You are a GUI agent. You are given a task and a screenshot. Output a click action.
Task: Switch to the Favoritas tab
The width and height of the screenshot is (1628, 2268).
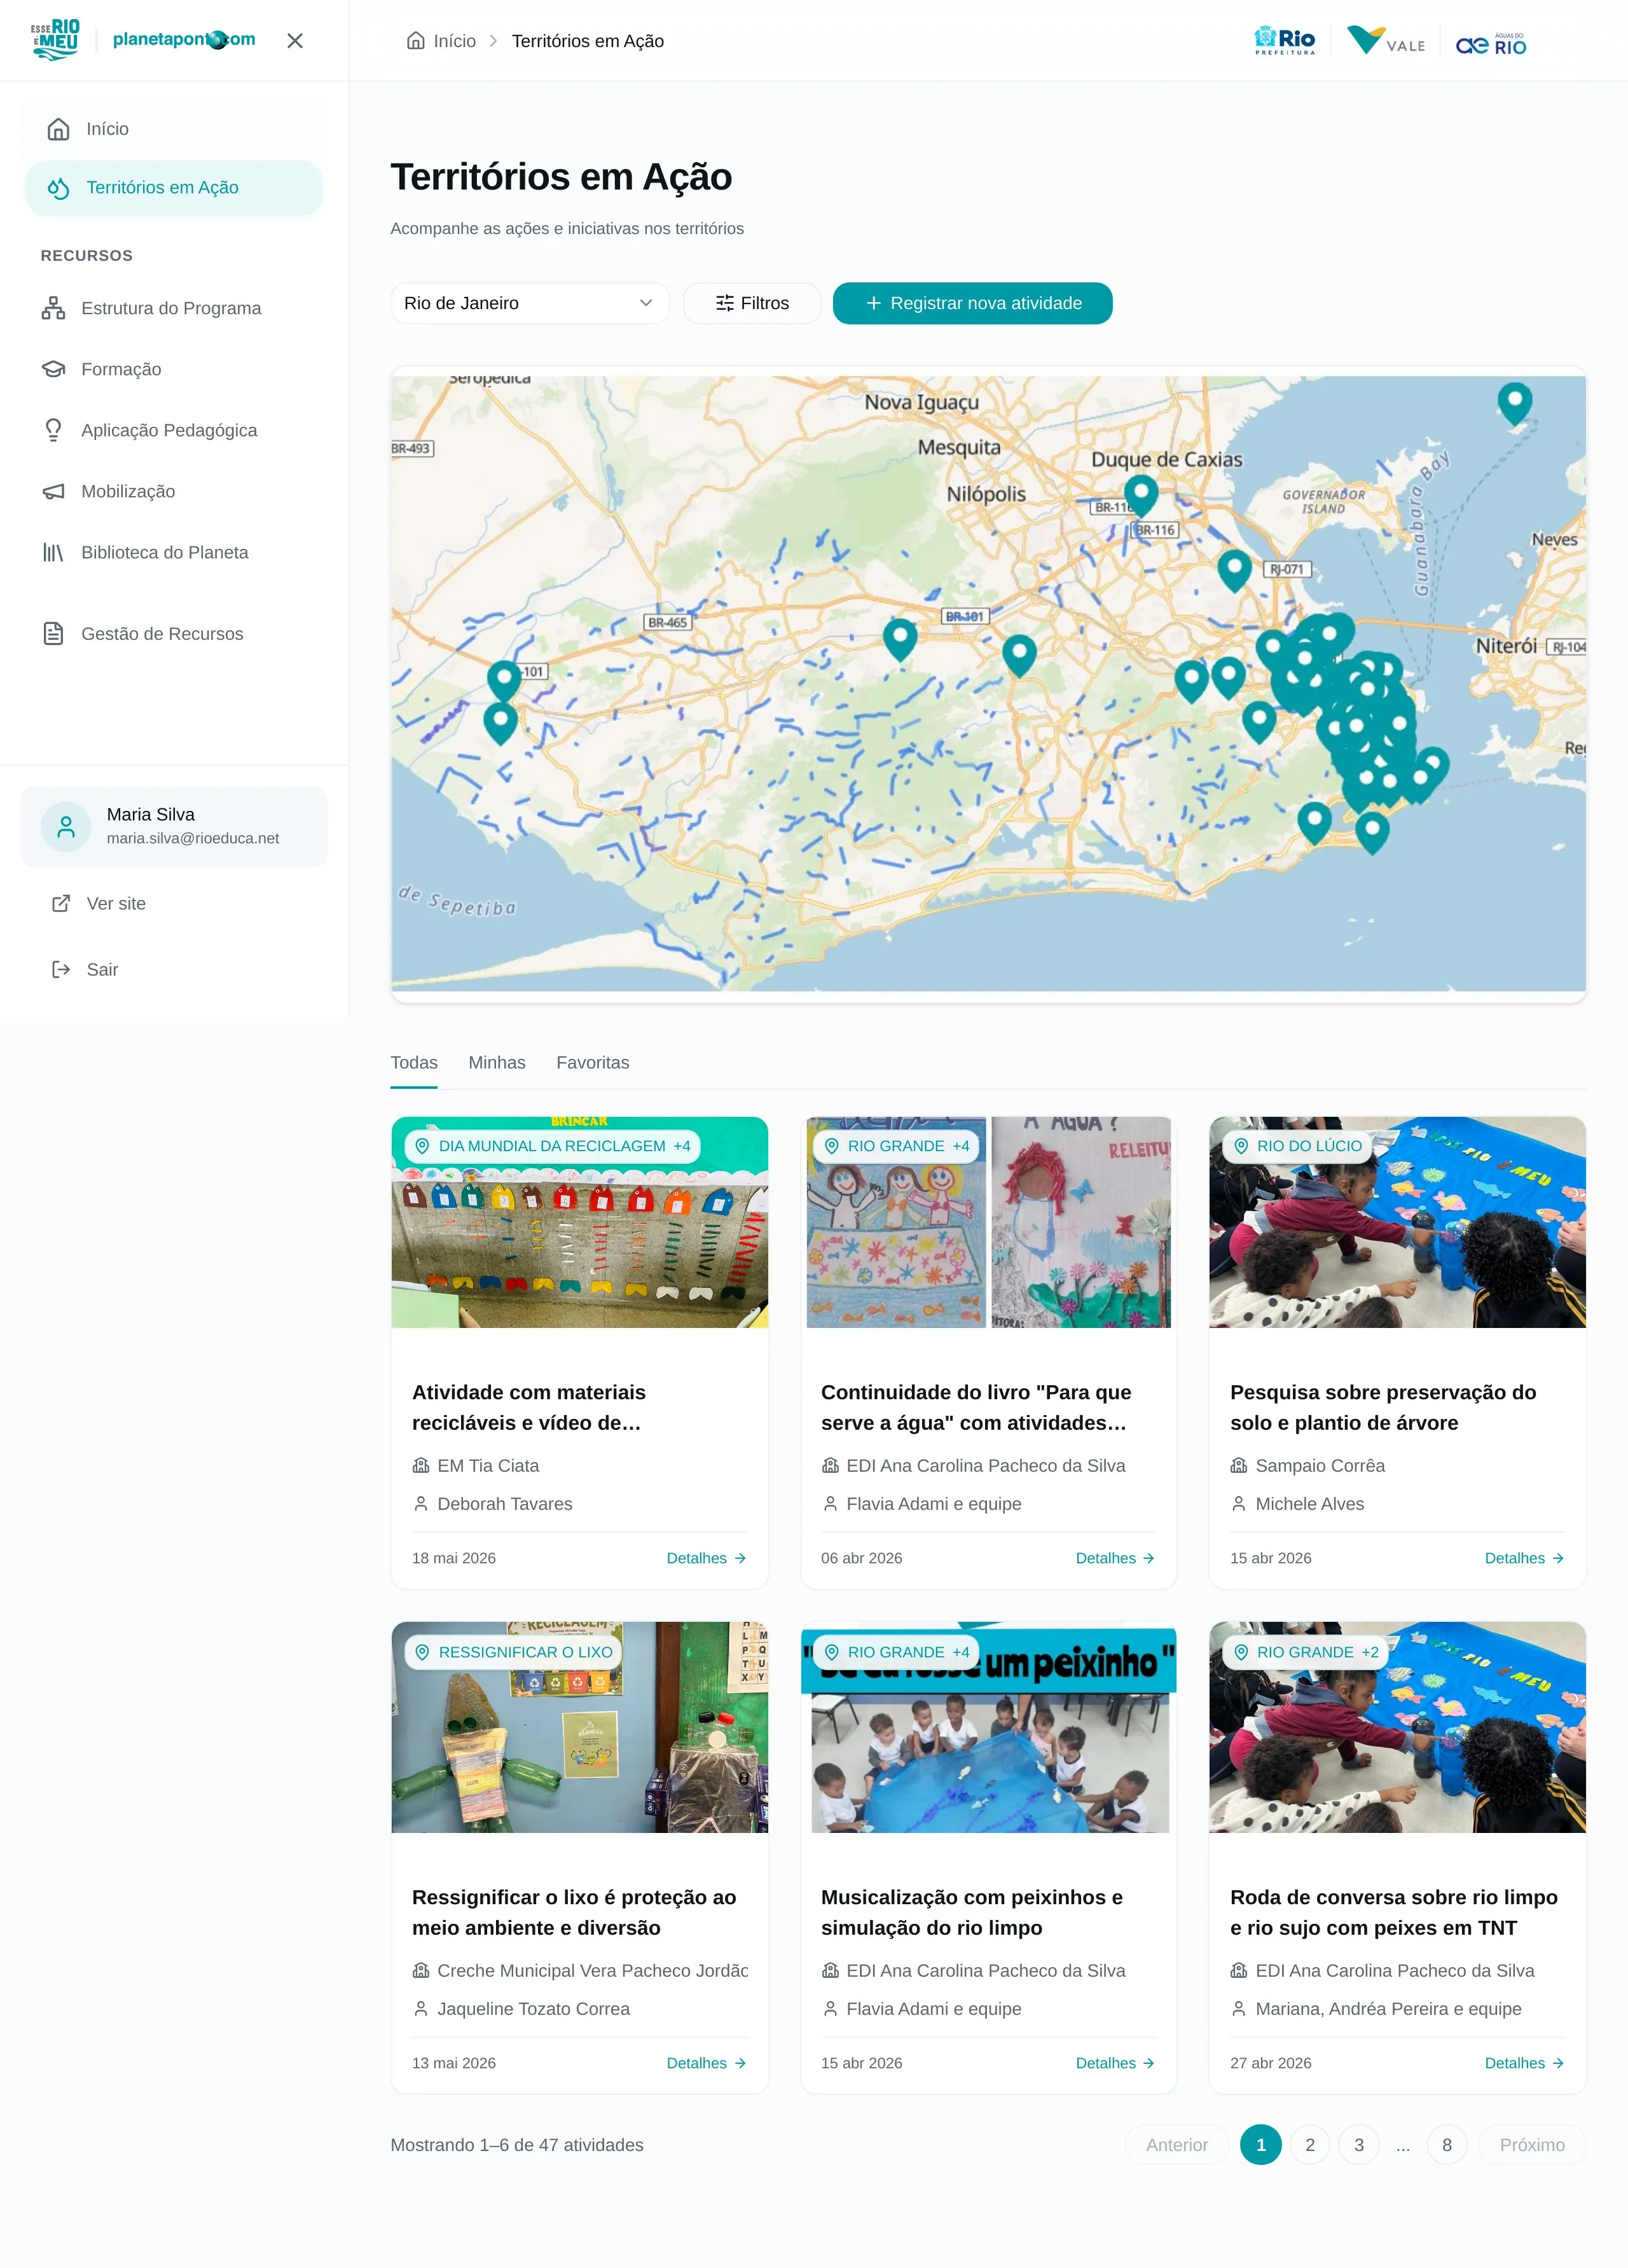coord(593,1063)
